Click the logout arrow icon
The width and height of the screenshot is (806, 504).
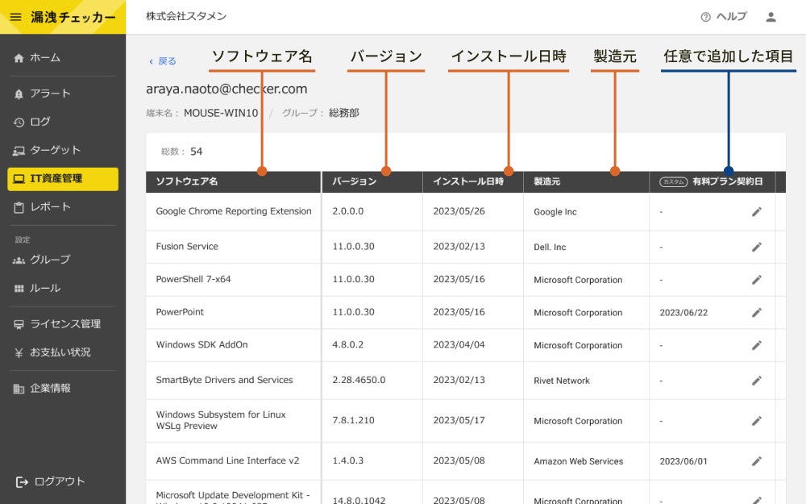point(22,482)
